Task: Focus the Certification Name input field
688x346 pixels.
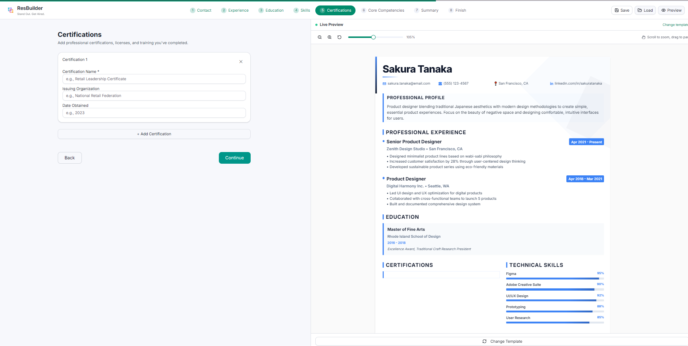Action: 154,79
